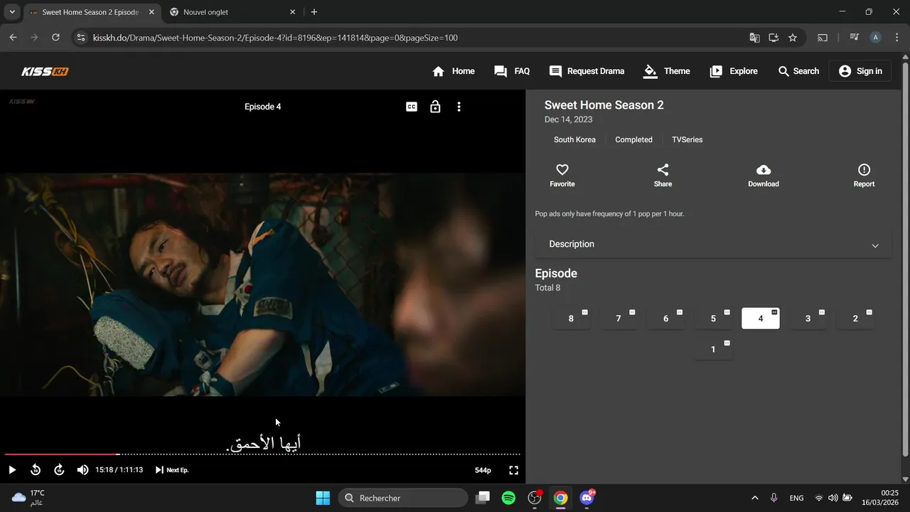Toggle closed captions CC
Viewport: 910px width, 512px height.
412,107
